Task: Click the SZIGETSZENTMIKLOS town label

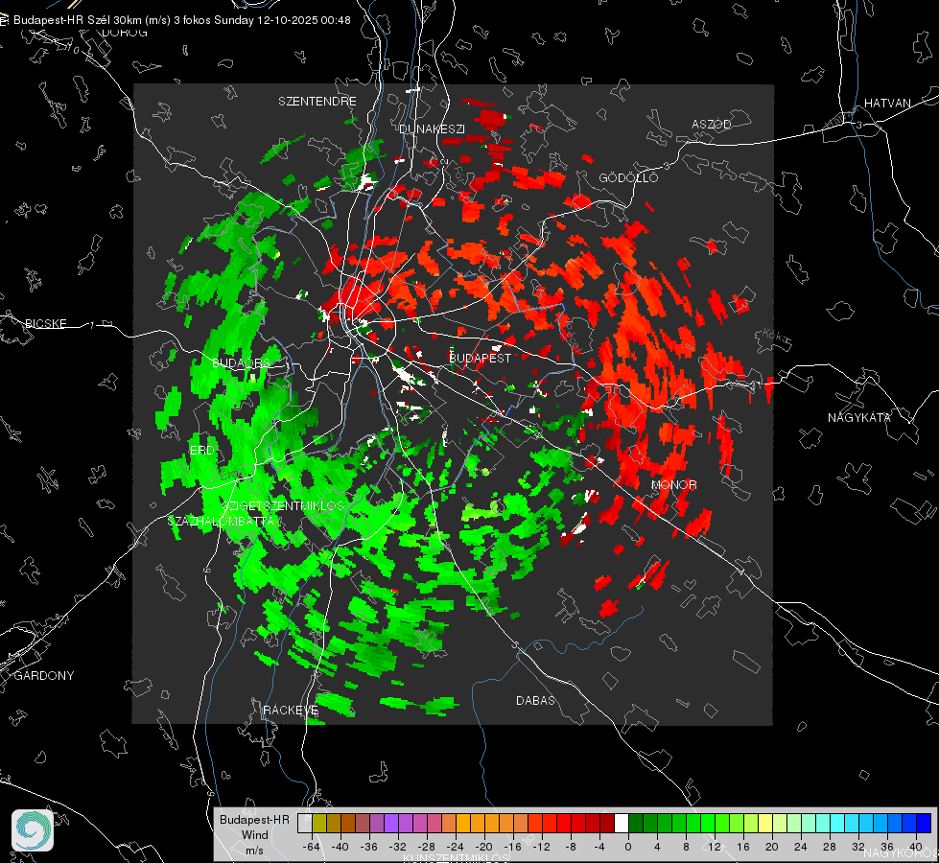Action: click(283, 506)
